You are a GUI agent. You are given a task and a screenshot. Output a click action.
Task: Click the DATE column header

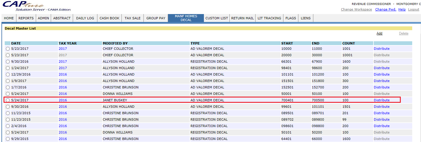[16, 43]
